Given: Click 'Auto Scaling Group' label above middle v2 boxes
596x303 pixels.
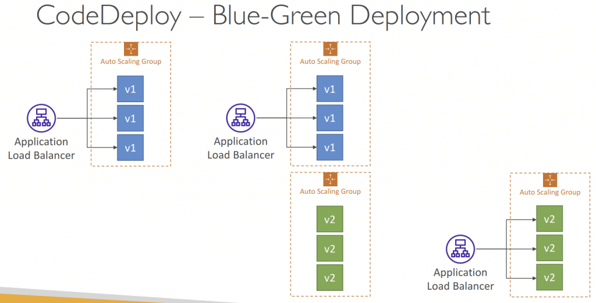Looking at the screenshot, I should click(x=331, y=192).
